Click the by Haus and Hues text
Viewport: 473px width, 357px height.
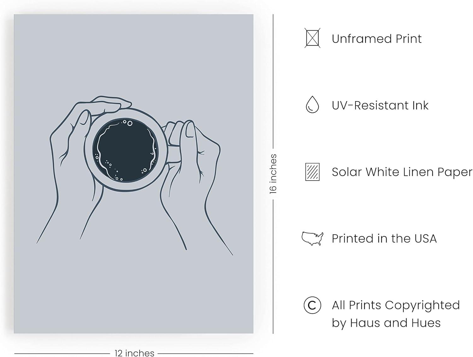click(x=386, y=323)
